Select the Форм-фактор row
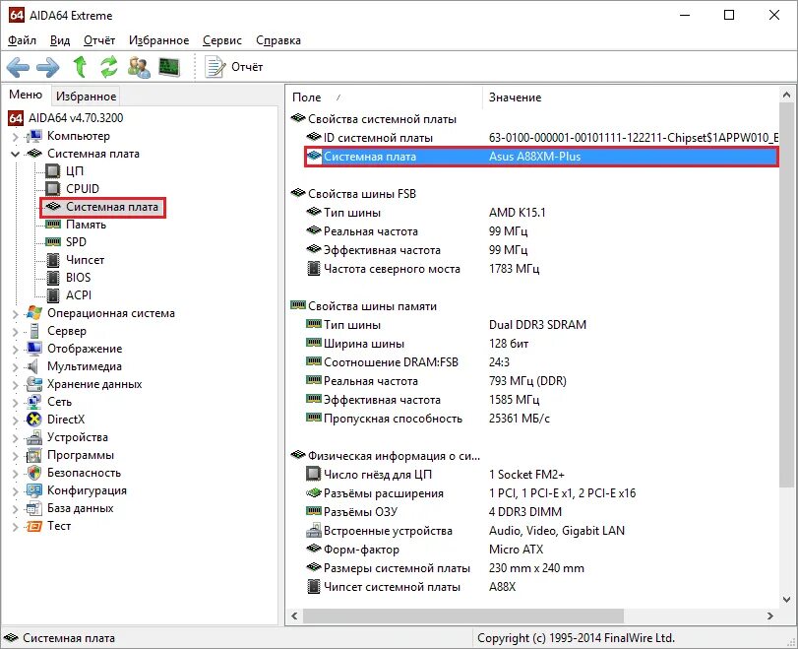798x649 pixels. (x=542, y=550)
